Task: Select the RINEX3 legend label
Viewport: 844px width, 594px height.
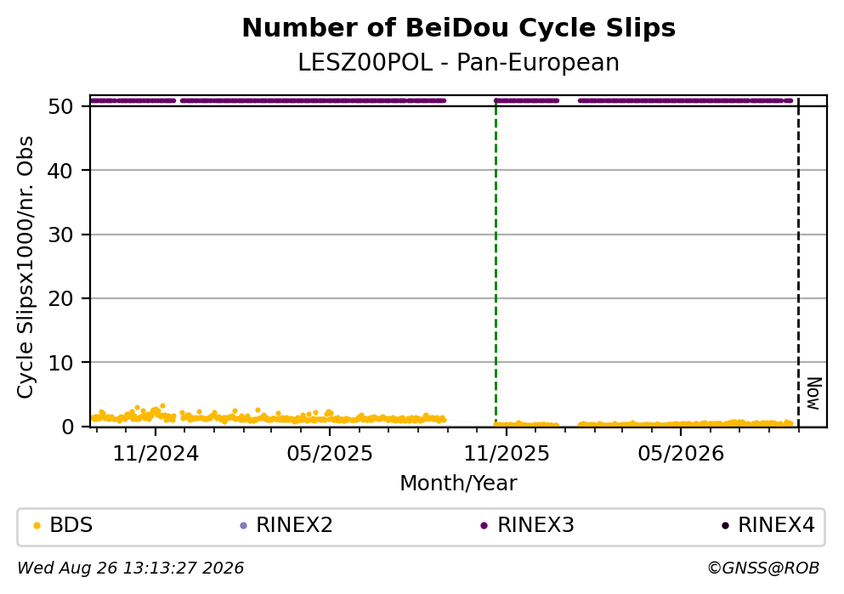Action: pos(535,525)
